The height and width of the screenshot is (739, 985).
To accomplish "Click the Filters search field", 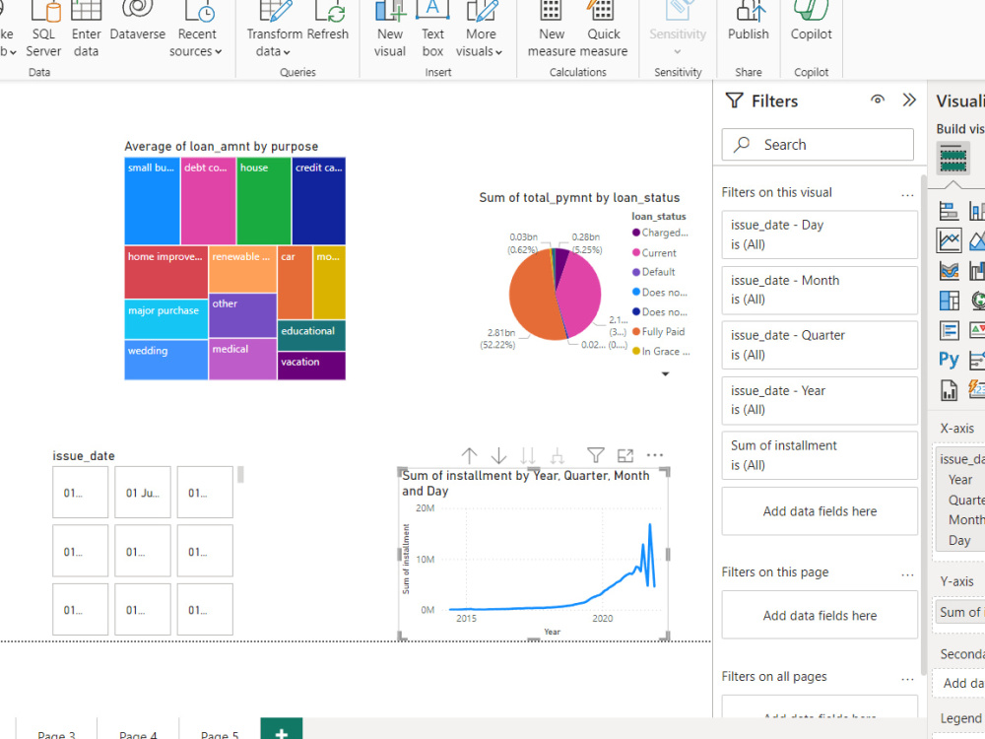I will click(x=818, y=145).
